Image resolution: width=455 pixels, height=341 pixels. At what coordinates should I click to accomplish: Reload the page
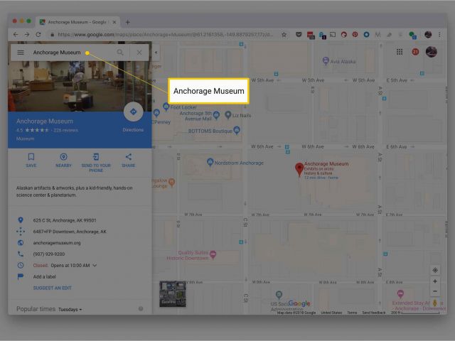coord(38,35)
